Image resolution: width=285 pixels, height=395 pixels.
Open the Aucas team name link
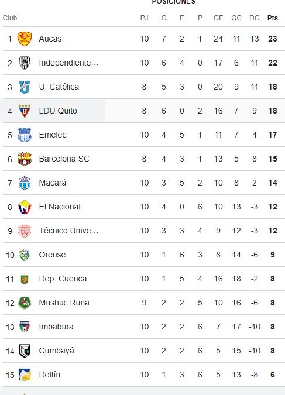(50, 39)
